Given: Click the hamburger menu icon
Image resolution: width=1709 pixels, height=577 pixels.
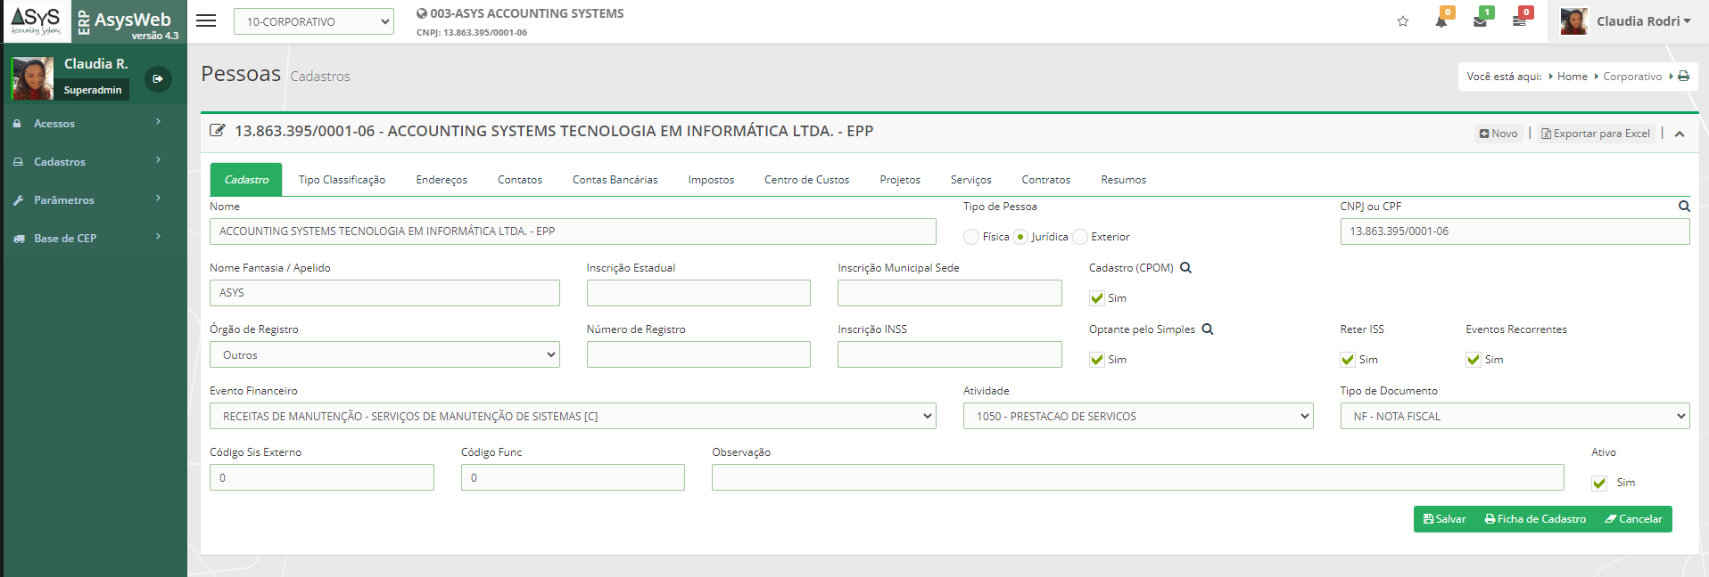Looking at the screenshot, I should pos(206,20).
